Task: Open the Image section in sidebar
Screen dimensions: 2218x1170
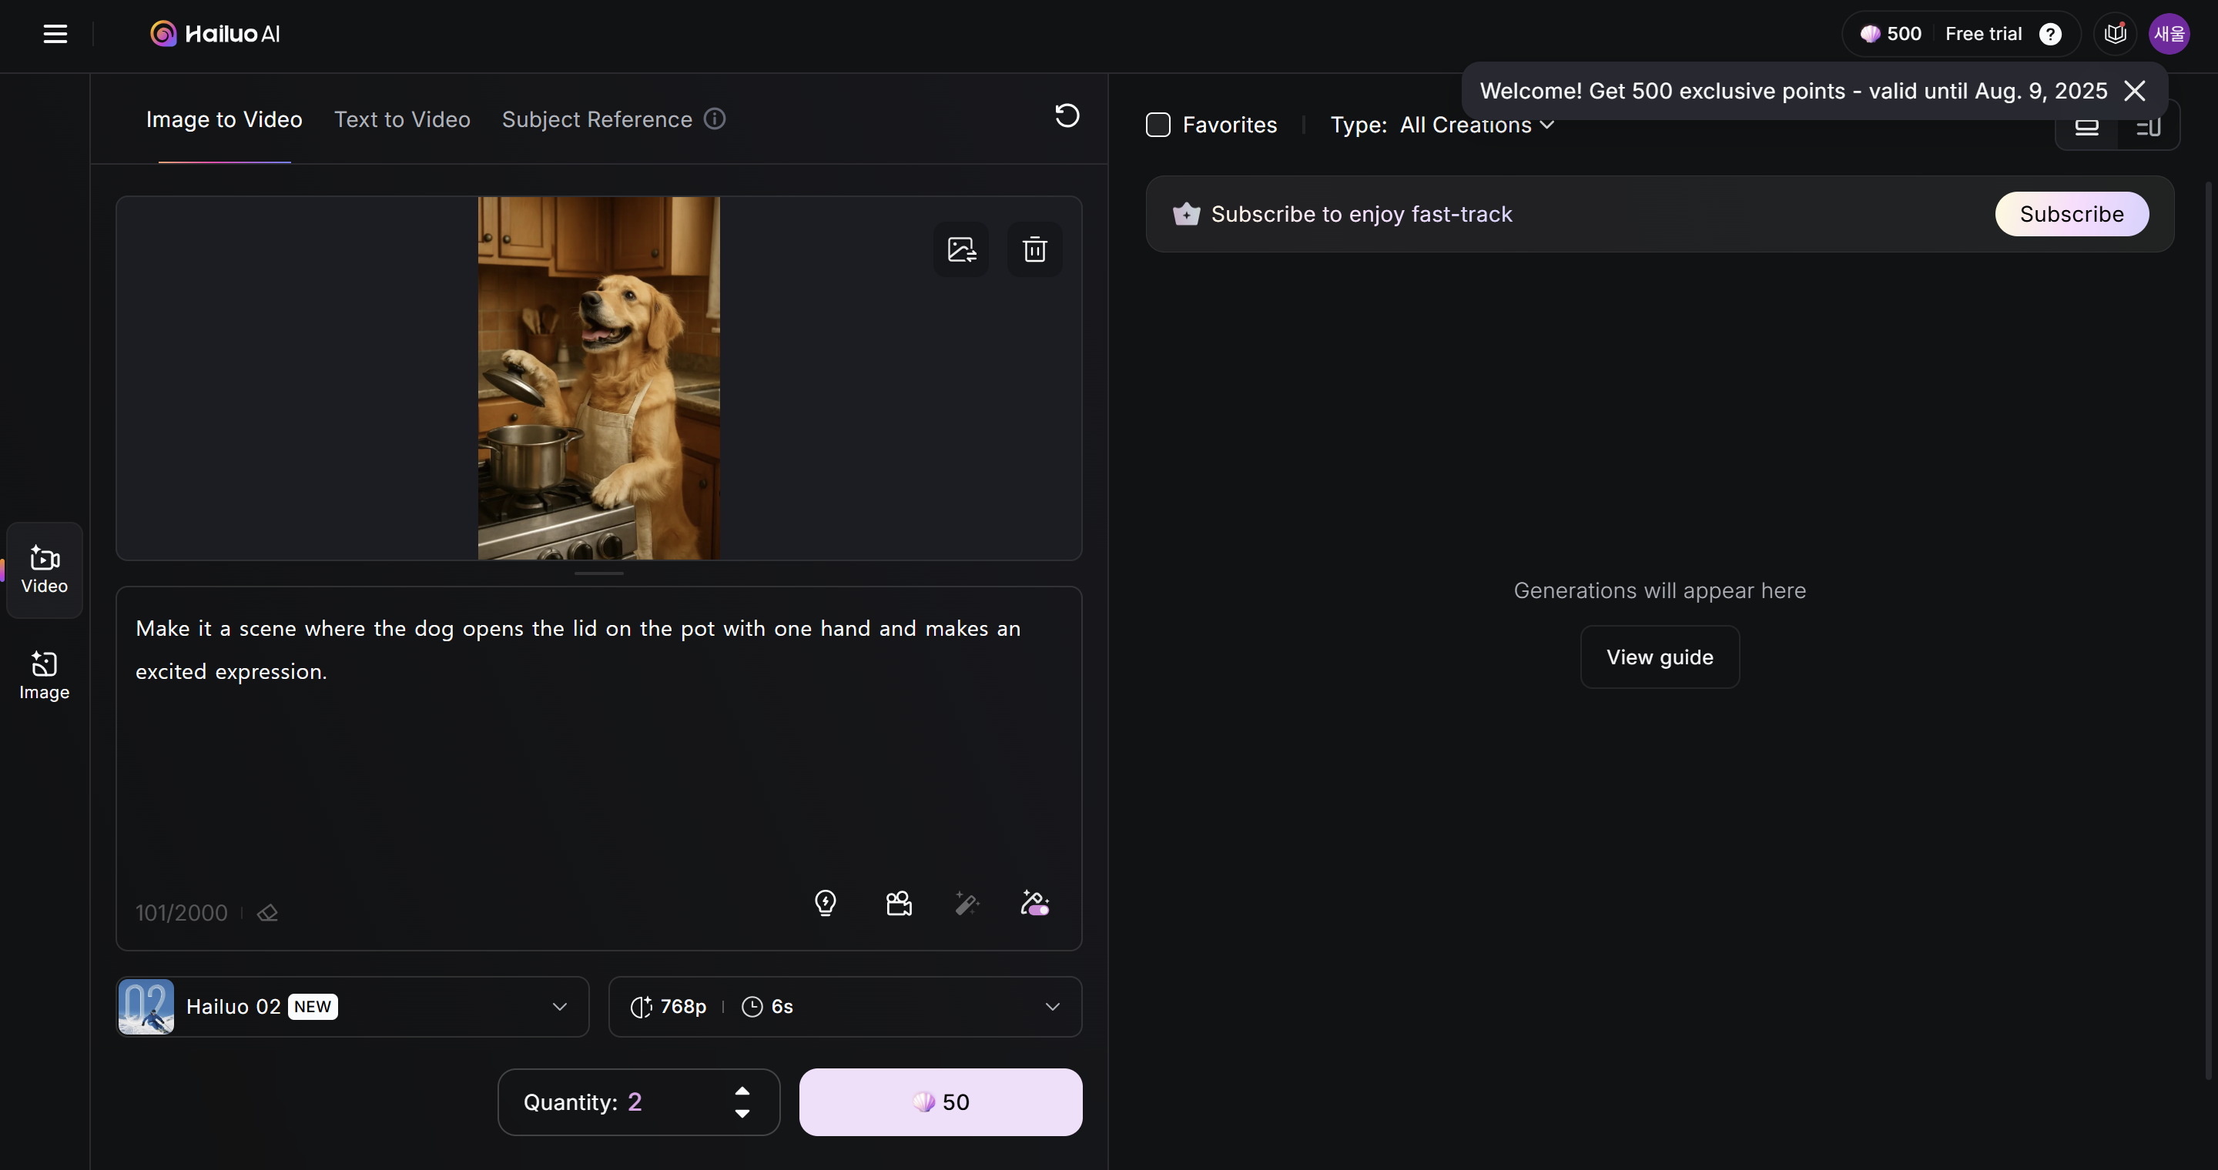Action: 45,675
